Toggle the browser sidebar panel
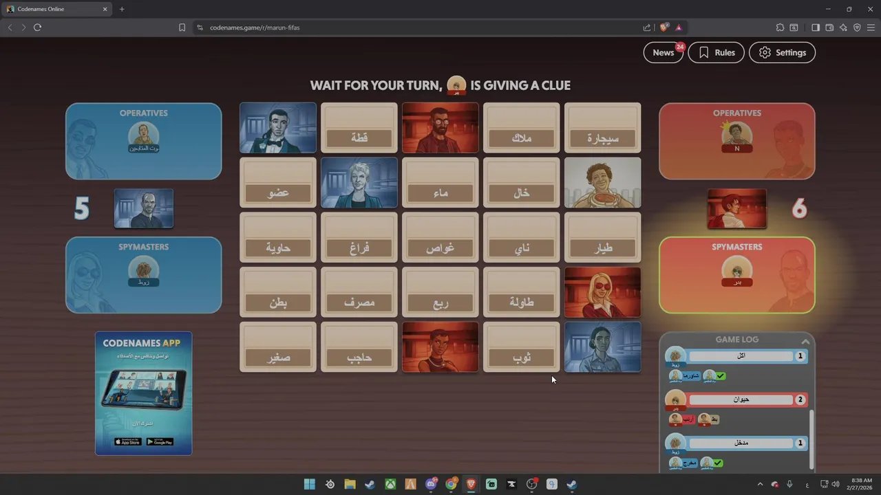 (816, 27)
